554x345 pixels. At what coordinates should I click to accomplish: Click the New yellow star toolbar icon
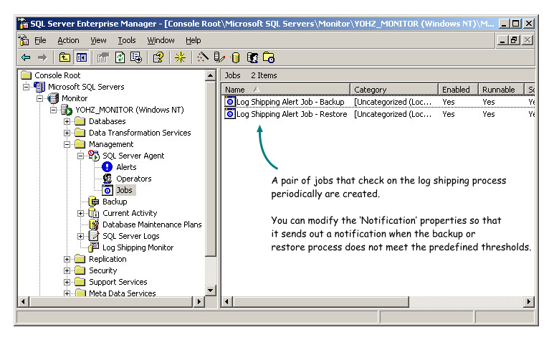(180, 57)
